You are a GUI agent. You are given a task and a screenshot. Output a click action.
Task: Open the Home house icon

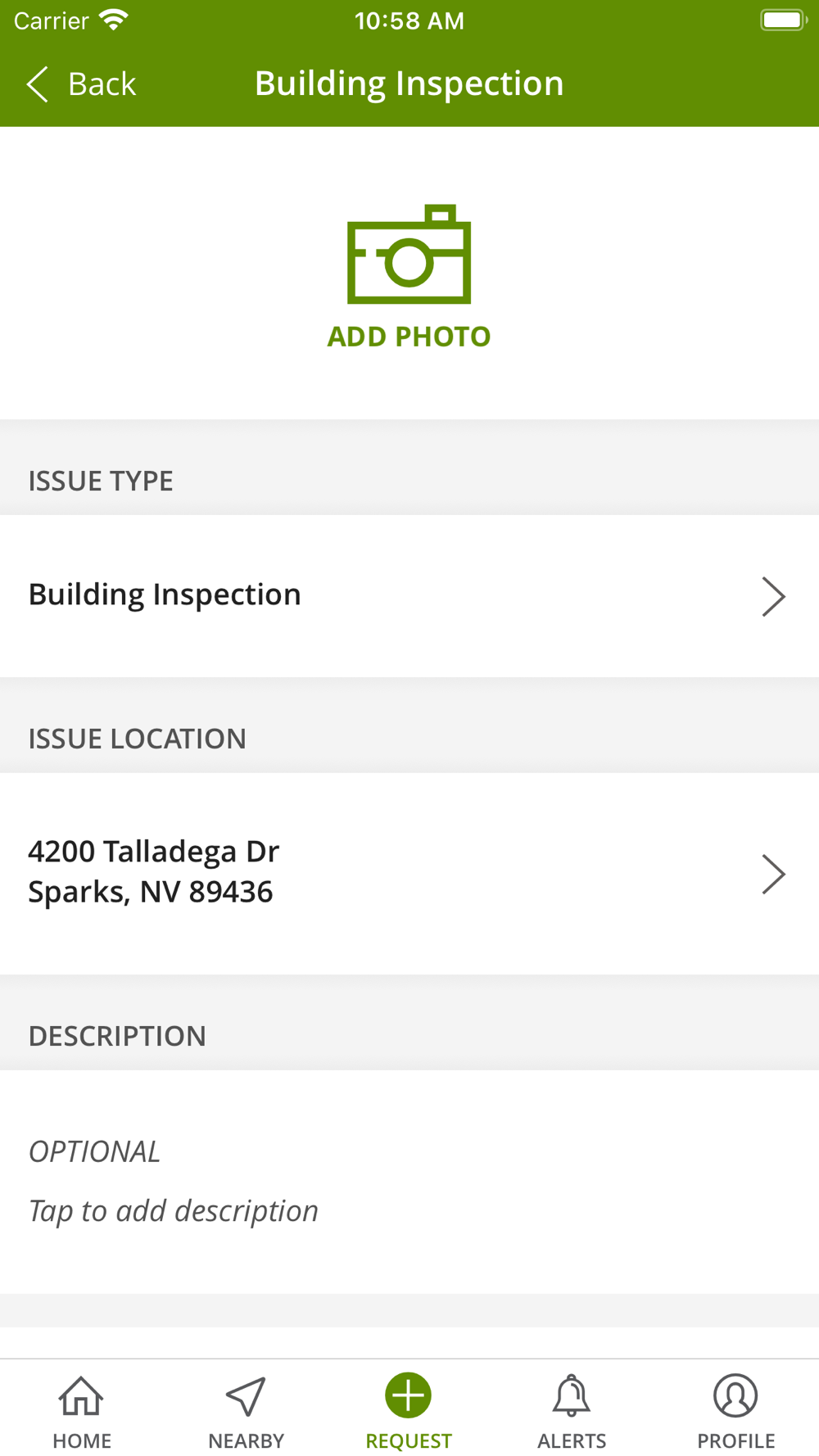[81, 1395]
